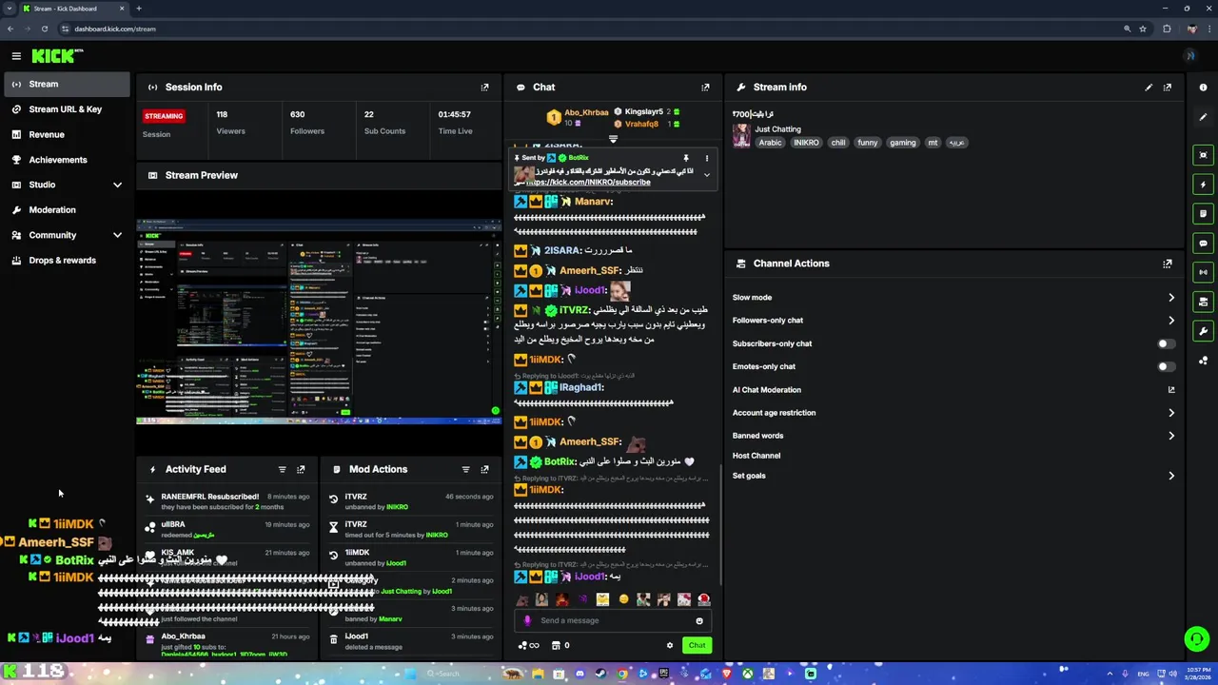Click the stream preview widget icon in right sidebar
This screenshot has width=1218, height=685.
coord(1203,155)
